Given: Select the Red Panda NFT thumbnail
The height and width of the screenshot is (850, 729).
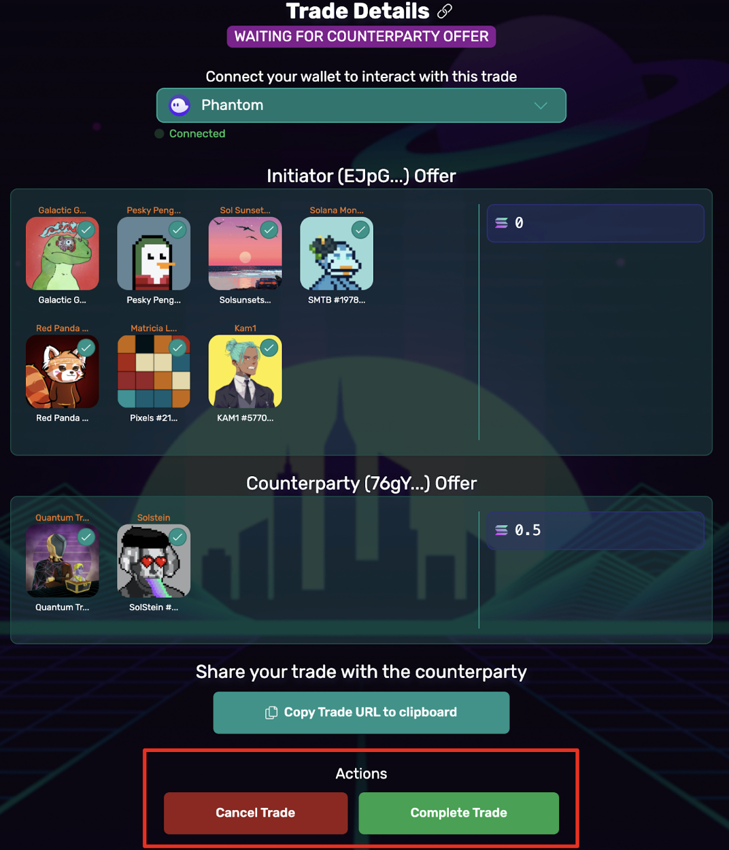Looking at the screenshot, I should (63, 372).
